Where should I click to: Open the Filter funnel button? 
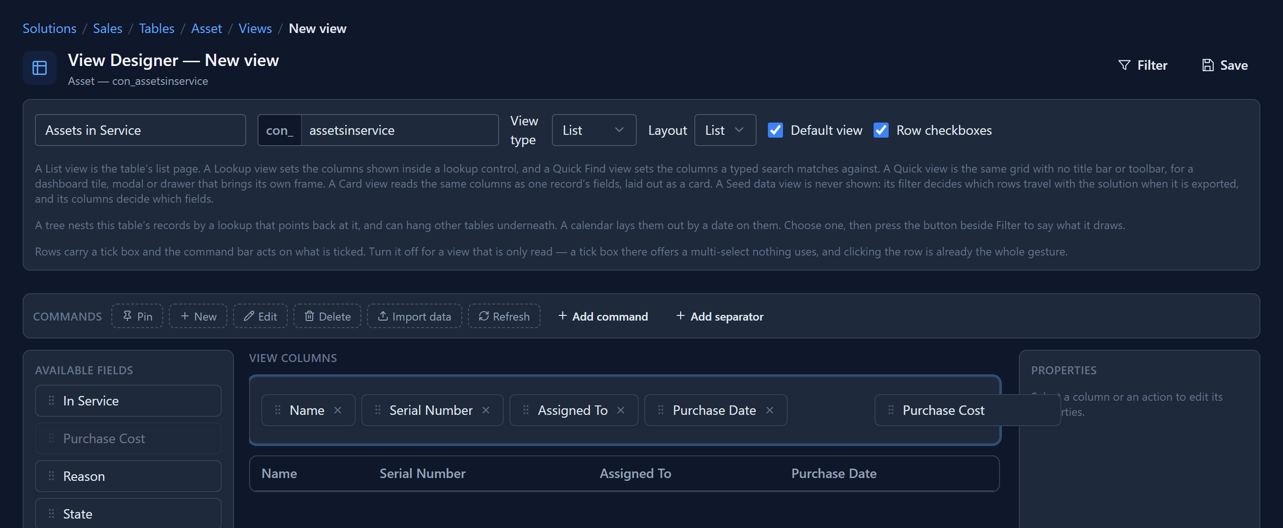(1142, 65)
